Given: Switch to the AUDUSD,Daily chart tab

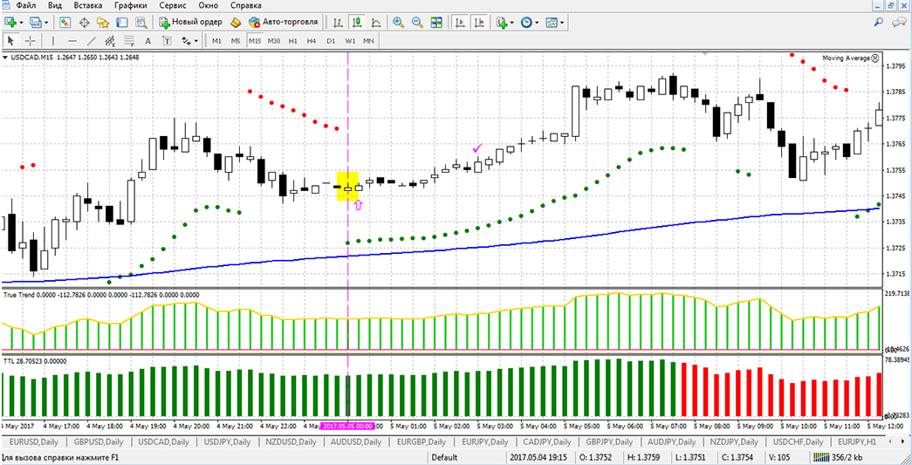Looking at the screenshot, I should pyautogui.click(x=357, y=441).
